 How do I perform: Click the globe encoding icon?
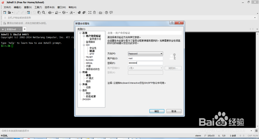pos(64,12)
